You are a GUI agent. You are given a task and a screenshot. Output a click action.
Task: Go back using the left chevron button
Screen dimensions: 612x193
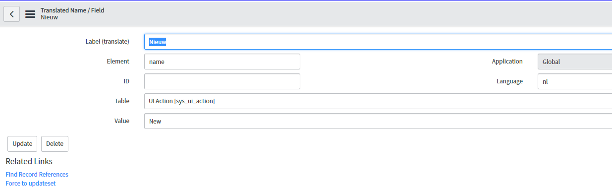[x=12, y=14]
